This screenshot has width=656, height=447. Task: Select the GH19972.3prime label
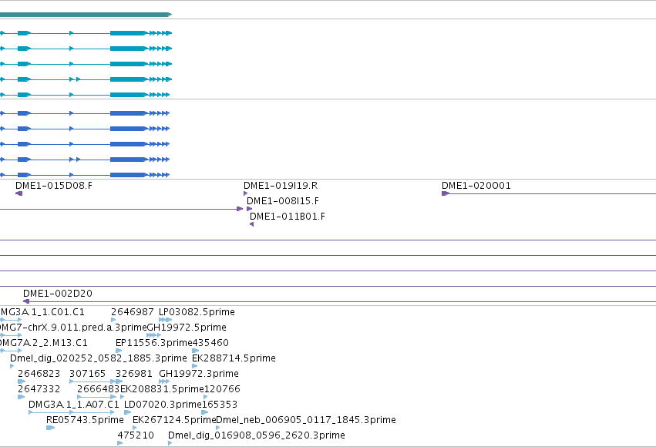pyautogui.click(x=199, y=374)
